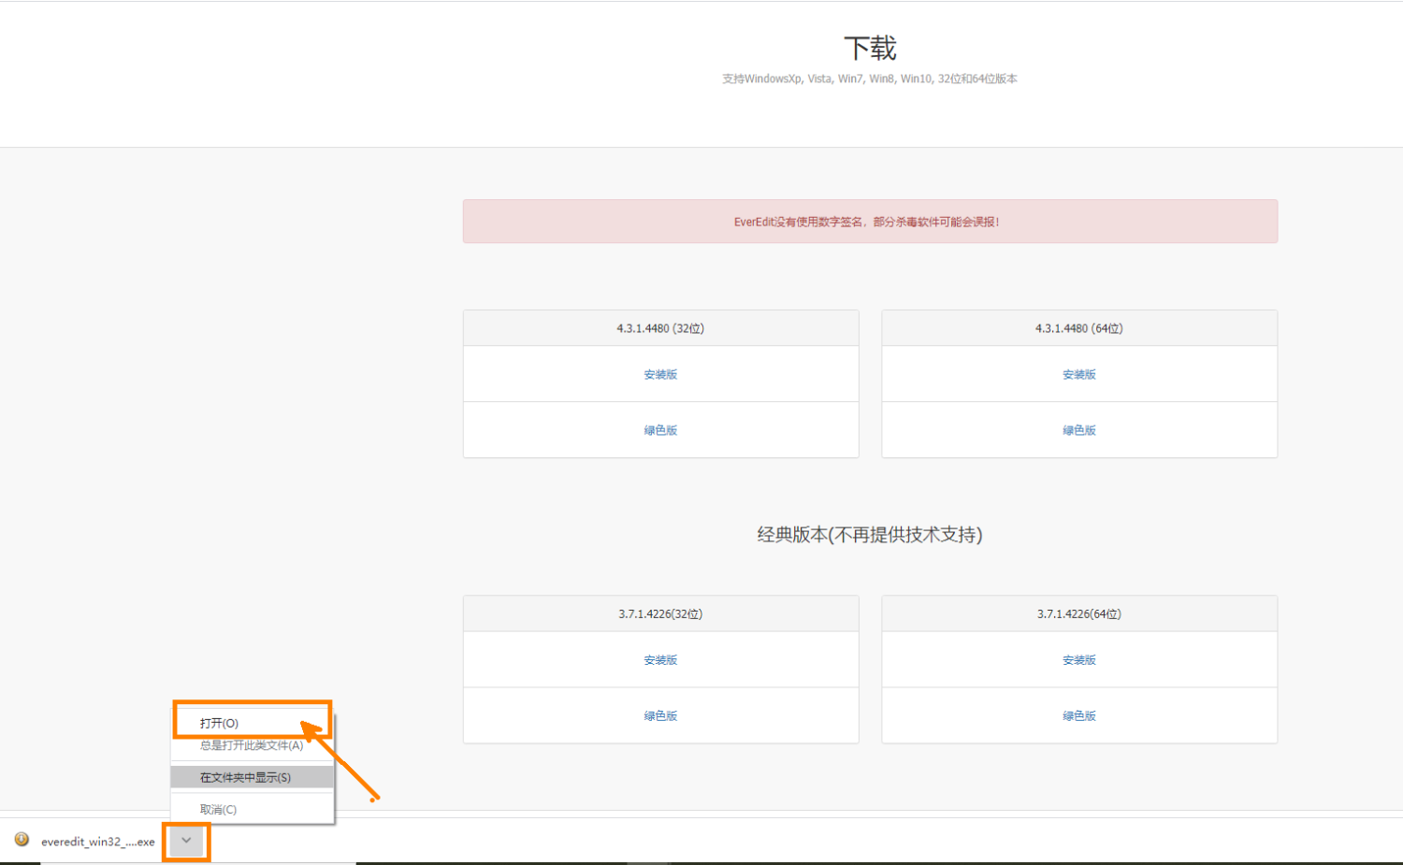Download 绿色版 for 4.3.1.4480 32位
The image size is (1403, 865).
click(x=660, y=430)
